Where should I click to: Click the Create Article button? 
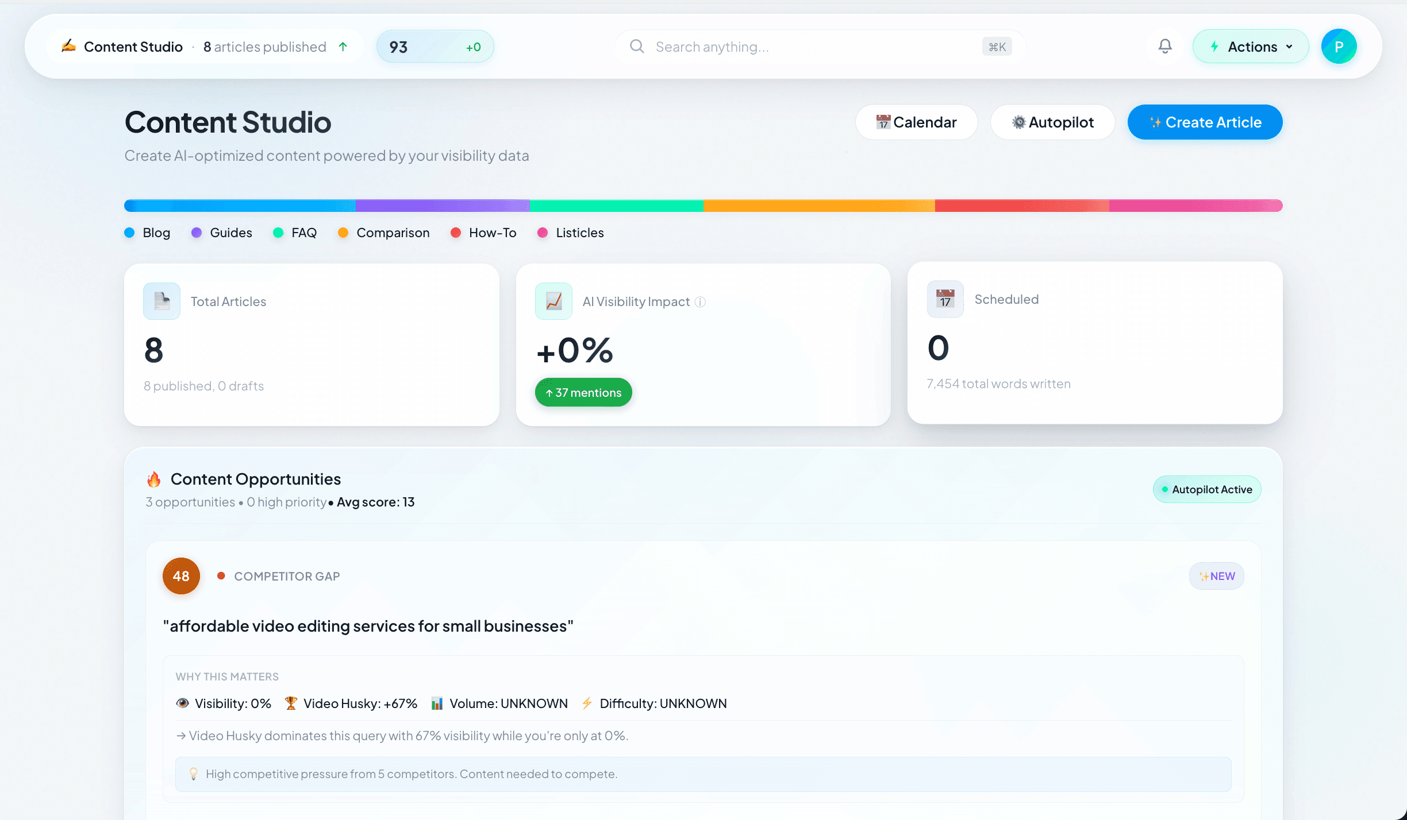coord(1205,122)
